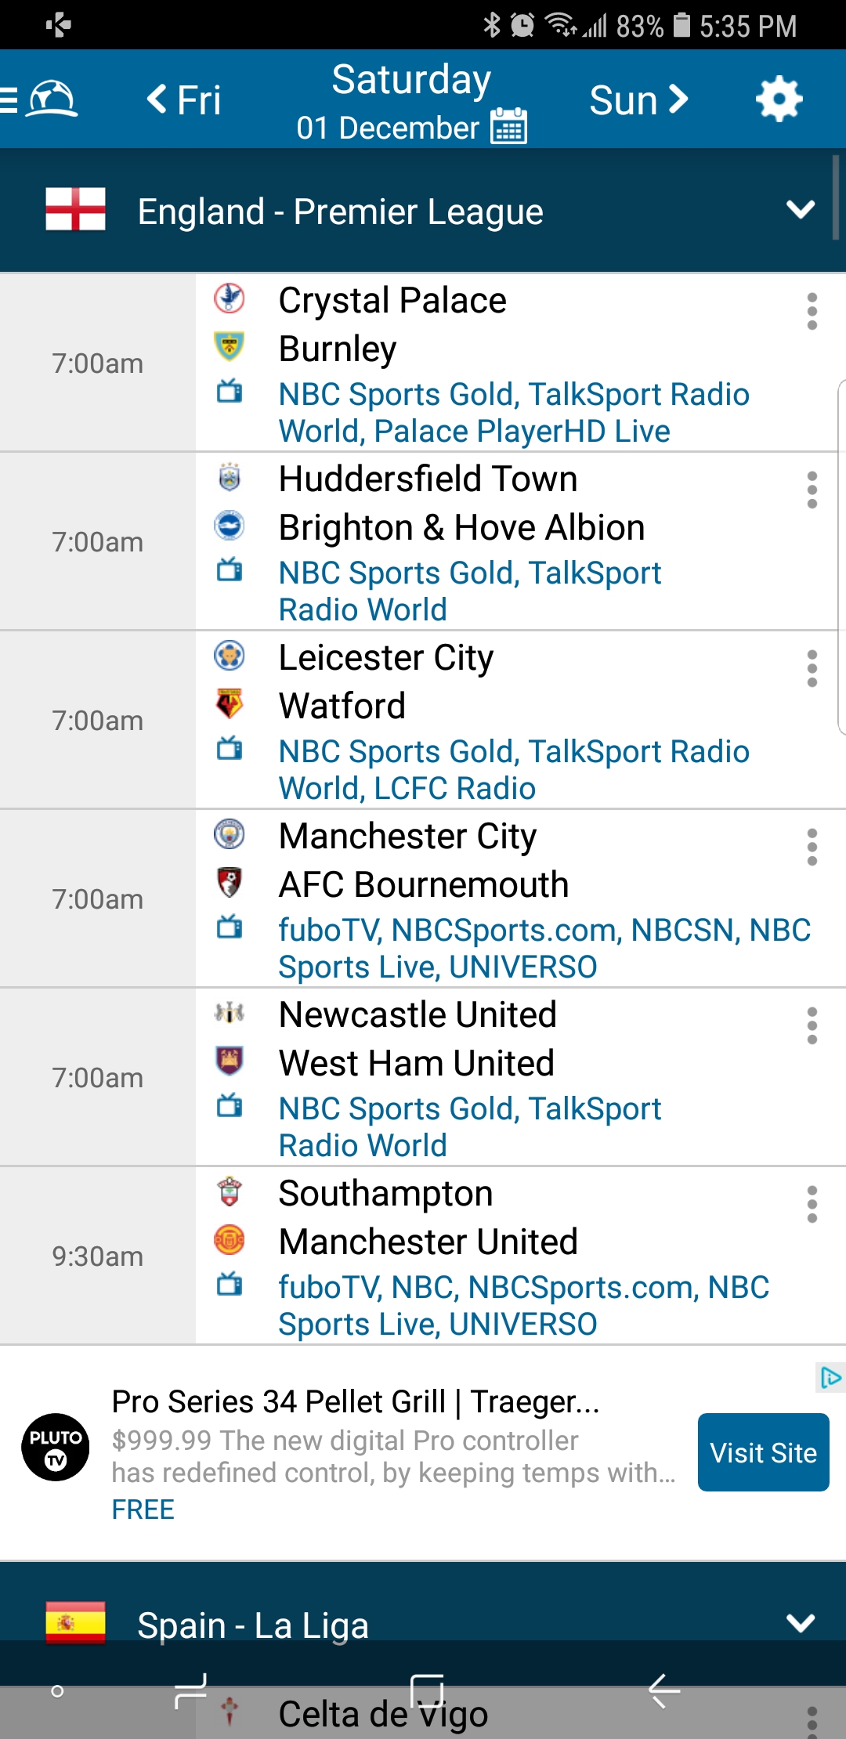Open more options for Newcastle United match
Viewport: 846px width, 1739px height.
(812, 1026)
